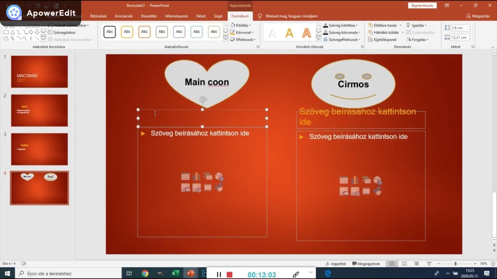Screen dimensions: 497x279
Task: Apply the yellow outlined Abc shape style
Action: pyautogui.click(x=127, y=32)
